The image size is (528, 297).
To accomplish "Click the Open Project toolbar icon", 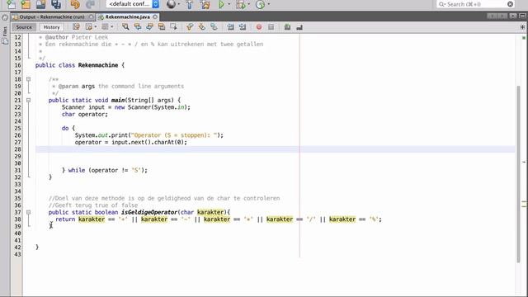I will [40, 4].
